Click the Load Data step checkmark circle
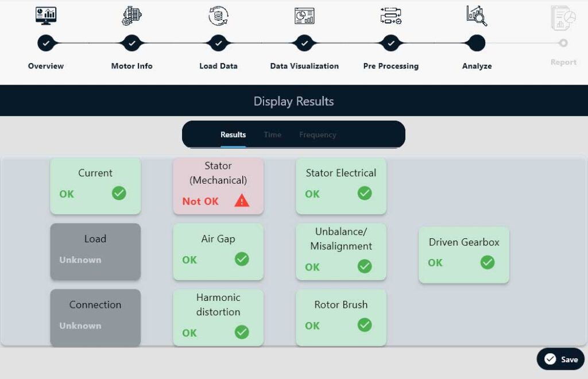The height and width of the screenshot is (379, 588). point(218,43)
